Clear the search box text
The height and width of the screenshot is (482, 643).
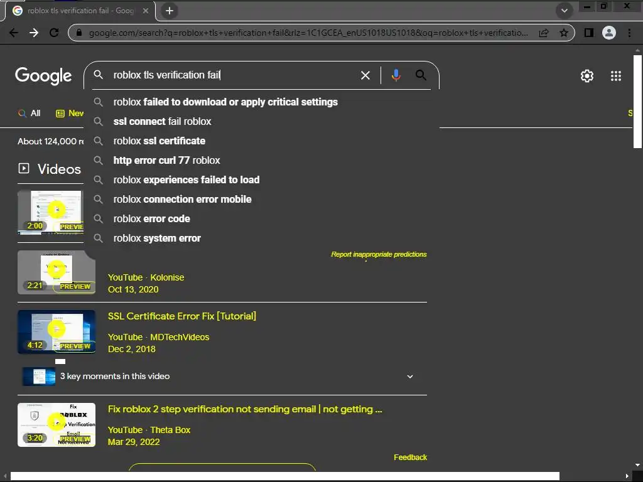click(365, 75)
